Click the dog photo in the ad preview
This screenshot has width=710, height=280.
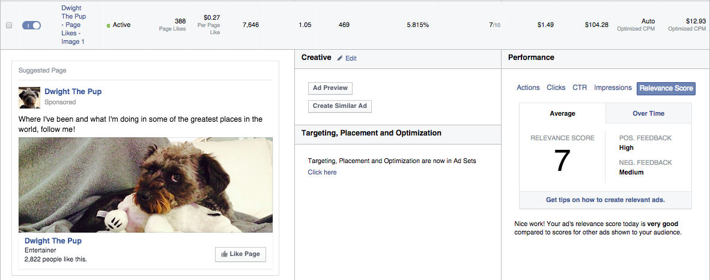tap(145, 185)
